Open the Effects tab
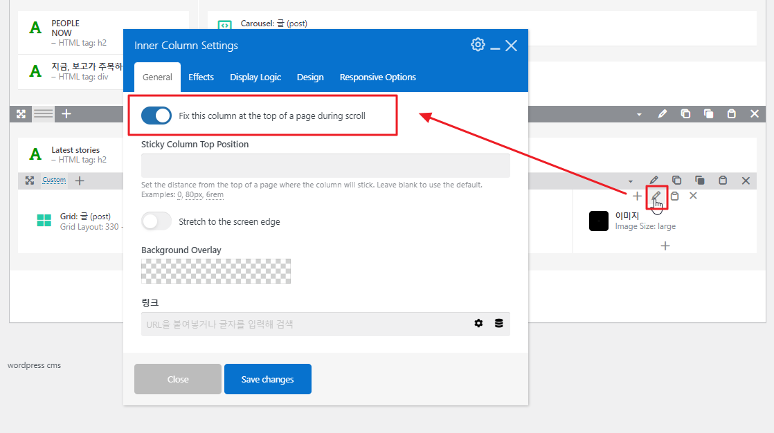The image size is (774, 433). coord(201,77)
